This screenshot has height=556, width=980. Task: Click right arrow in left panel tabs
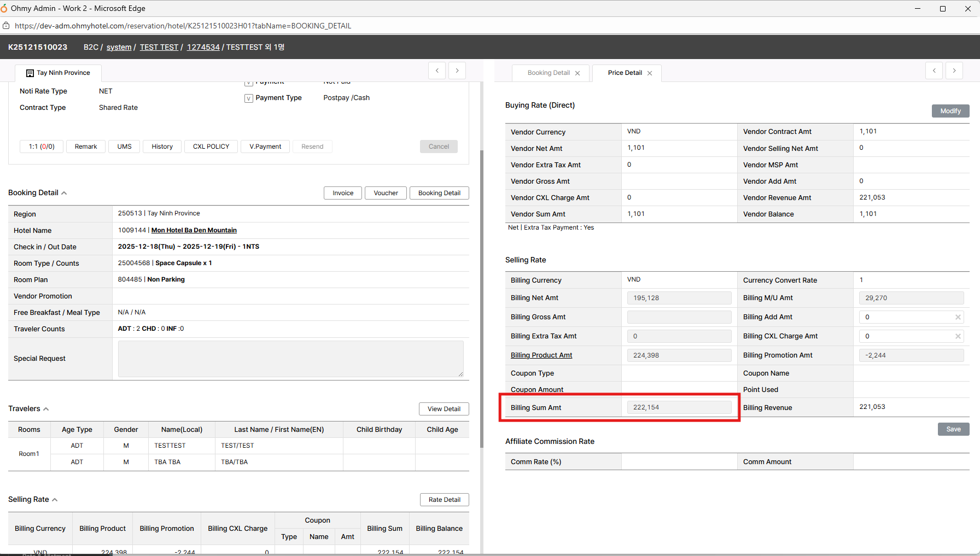tap(457, 71)
